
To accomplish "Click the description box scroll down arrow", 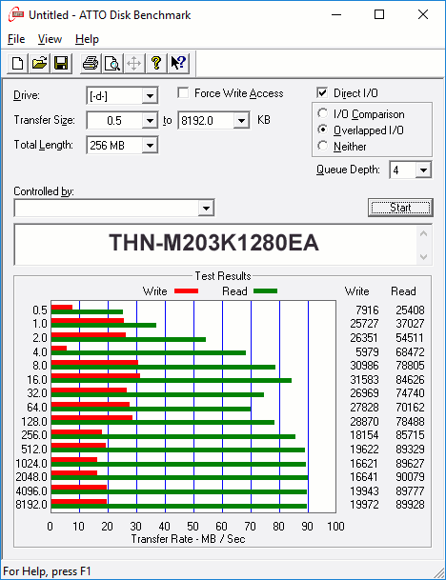I will (424, 257).
